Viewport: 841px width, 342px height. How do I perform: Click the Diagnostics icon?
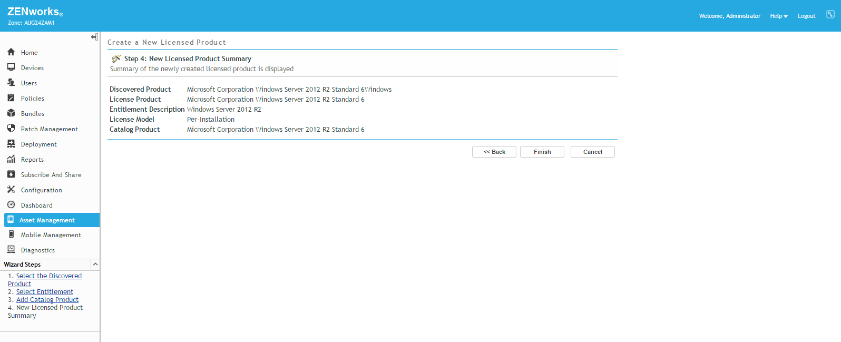tap(11, 250)
